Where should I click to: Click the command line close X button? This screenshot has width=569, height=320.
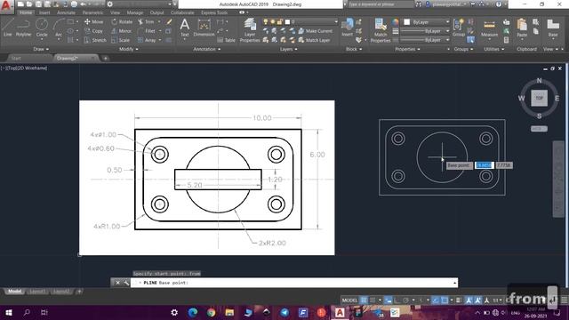[x=117, y=283]
